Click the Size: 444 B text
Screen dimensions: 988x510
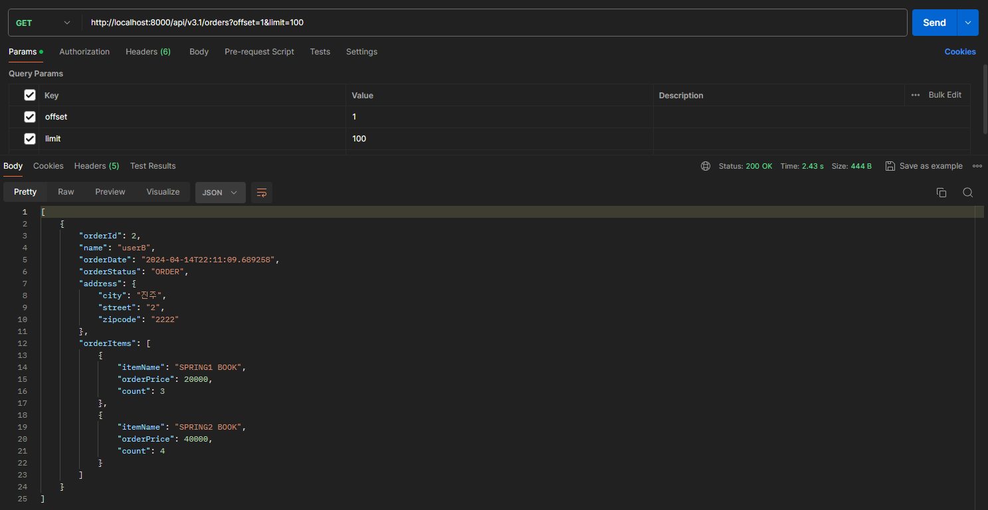coord(852,166)
